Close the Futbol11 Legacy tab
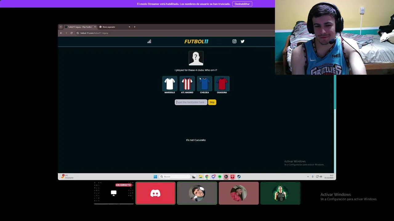394x221 pixels. [x=95, y=27]
